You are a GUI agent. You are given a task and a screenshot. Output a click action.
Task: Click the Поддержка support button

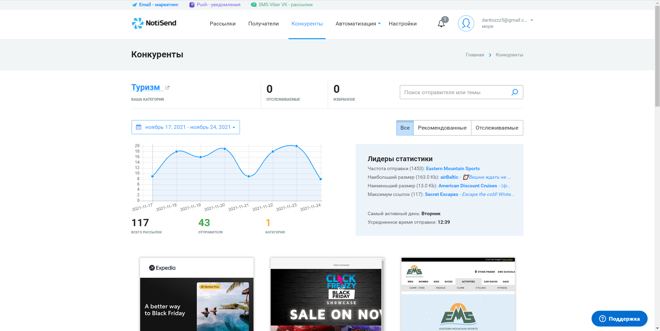pos(619,319)
